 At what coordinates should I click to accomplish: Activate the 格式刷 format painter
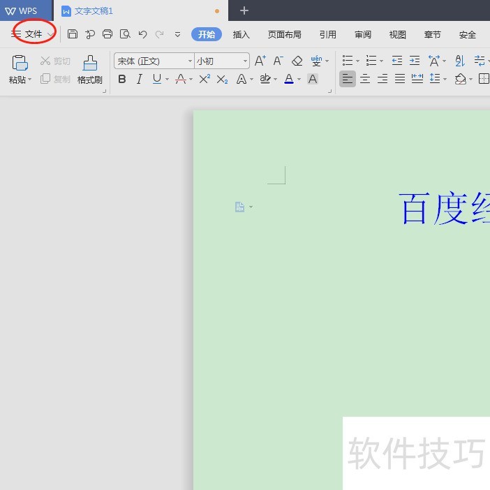click(x=90, y=69)
